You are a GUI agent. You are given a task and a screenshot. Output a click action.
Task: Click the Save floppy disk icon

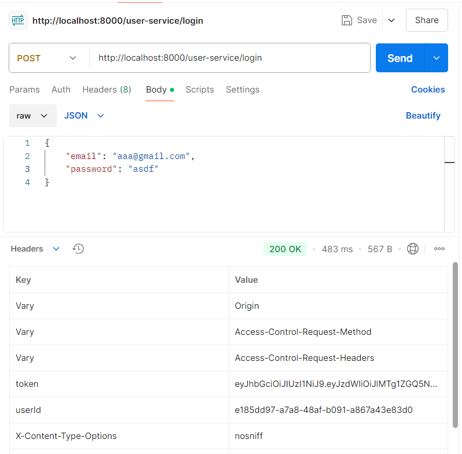click(x=347, y=20)
